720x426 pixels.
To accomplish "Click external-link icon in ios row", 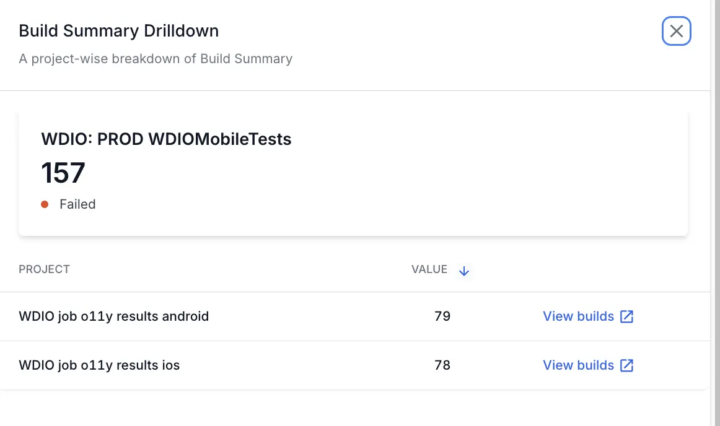I will (627, 365).
